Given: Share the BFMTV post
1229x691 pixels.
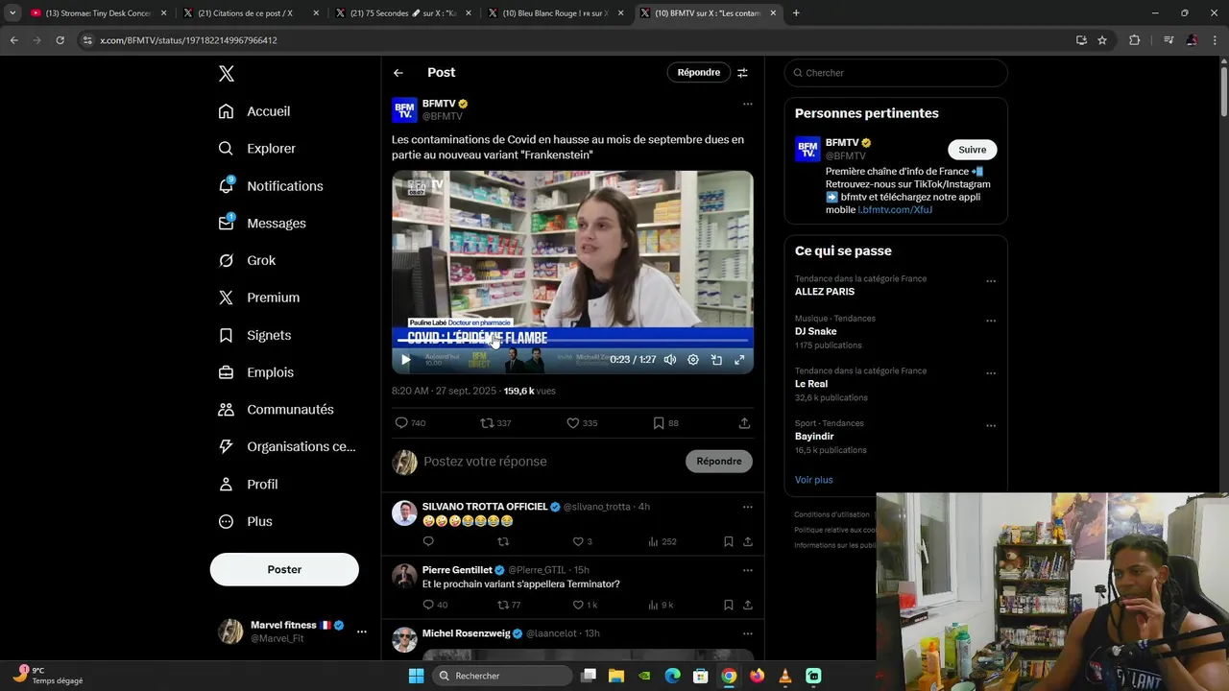Looking at the screenshot, I should 744,423.
